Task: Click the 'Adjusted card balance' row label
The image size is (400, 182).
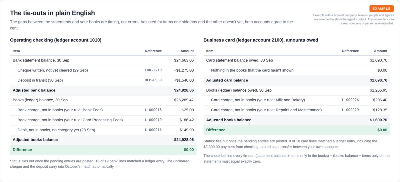Action: pos(227,80)
